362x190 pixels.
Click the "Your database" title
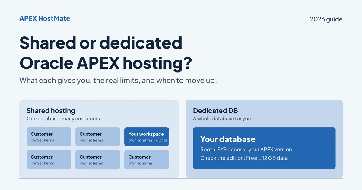pos(228,139)
